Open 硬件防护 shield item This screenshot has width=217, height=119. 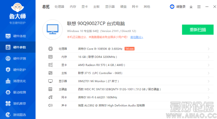coord(18,70)
